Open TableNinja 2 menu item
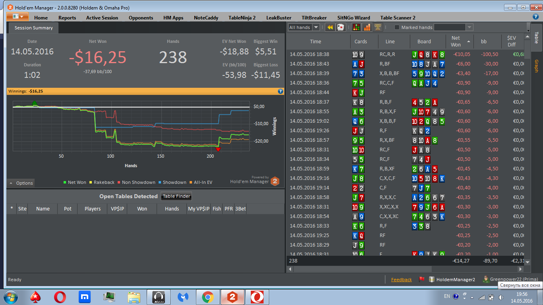This screenshot has height=305, width=543. tap(242, 17)
